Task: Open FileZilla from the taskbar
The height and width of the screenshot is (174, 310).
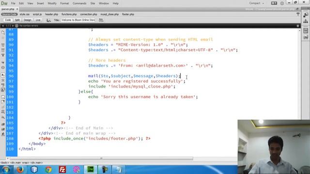Action: tap(62, 170)
